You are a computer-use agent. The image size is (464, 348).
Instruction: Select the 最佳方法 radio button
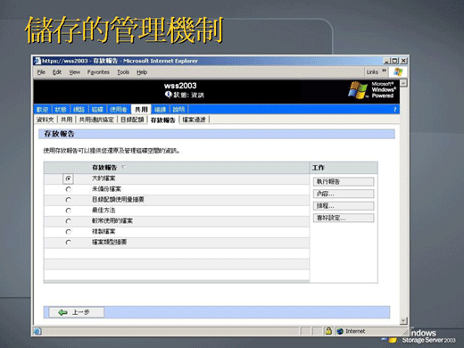click(69, 211)
